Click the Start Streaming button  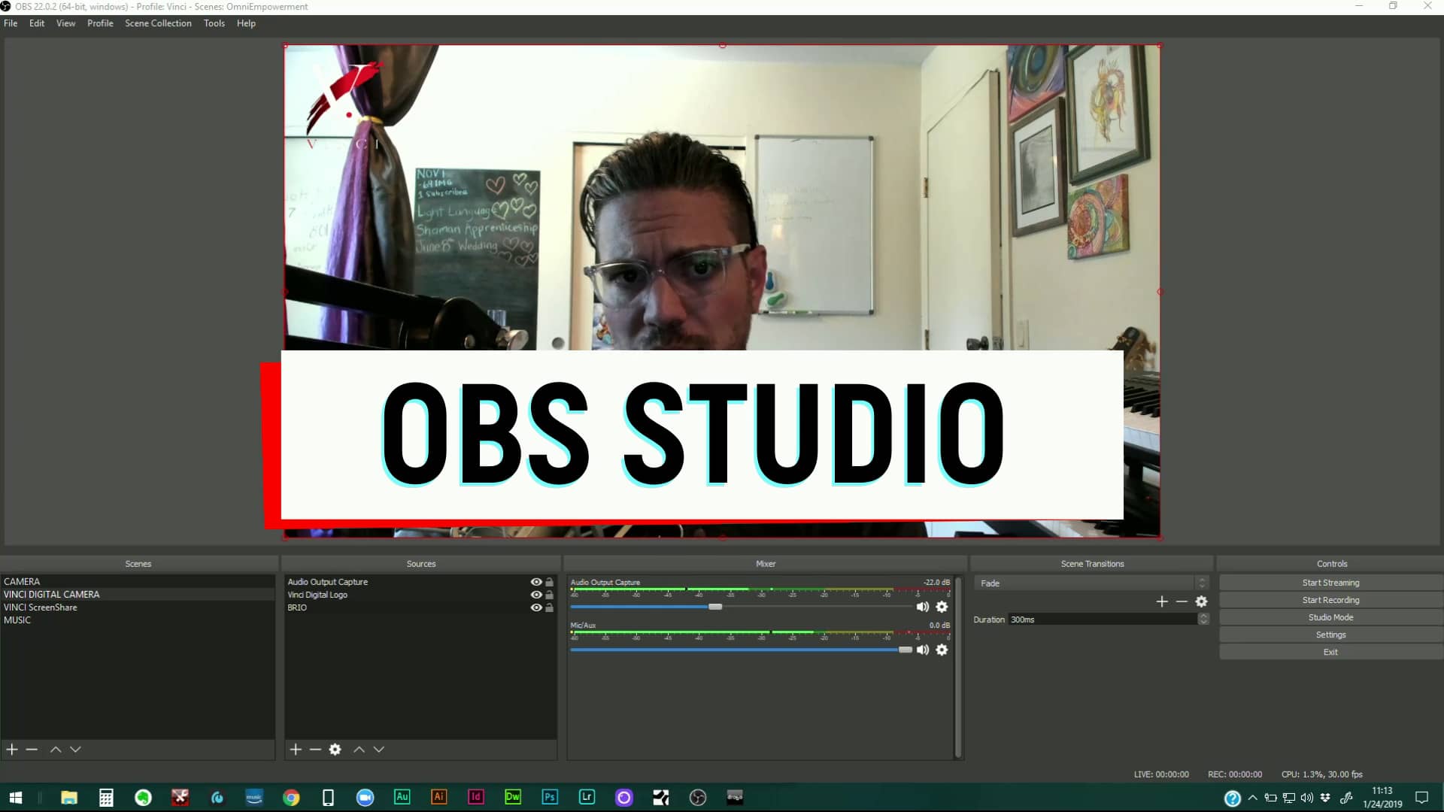(x=1330, y=582)
